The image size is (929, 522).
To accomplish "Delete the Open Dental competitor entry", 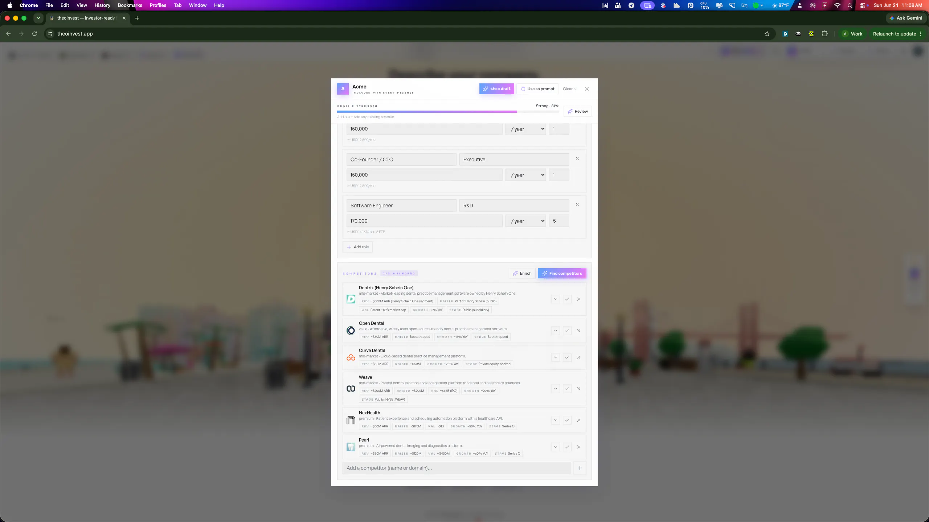I will 579,331.
